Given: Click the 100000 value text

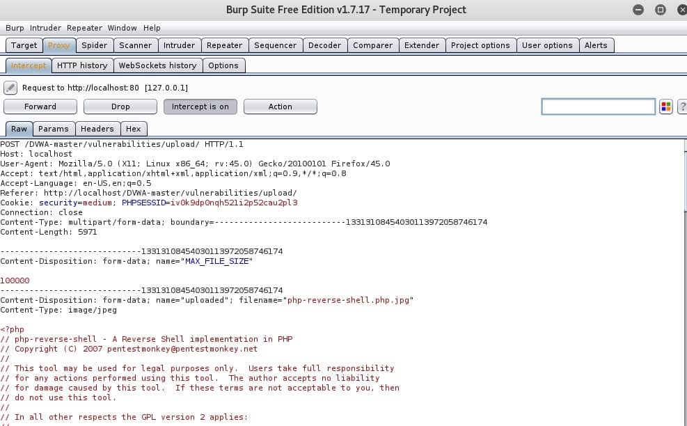Looking at the screenshot, I should click(15, 281).
